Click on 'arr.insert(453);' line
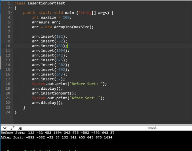 pyautogui.click(x=49, y=46)
